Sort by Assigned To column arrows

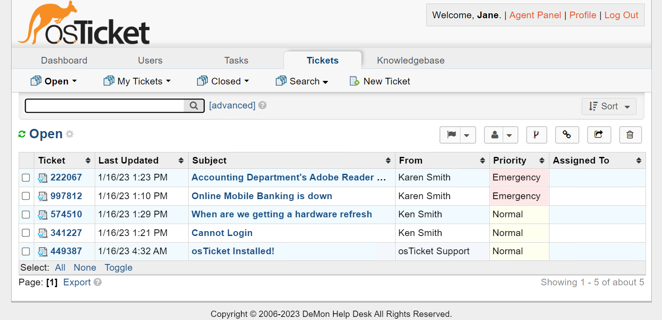tap(639, 160)
